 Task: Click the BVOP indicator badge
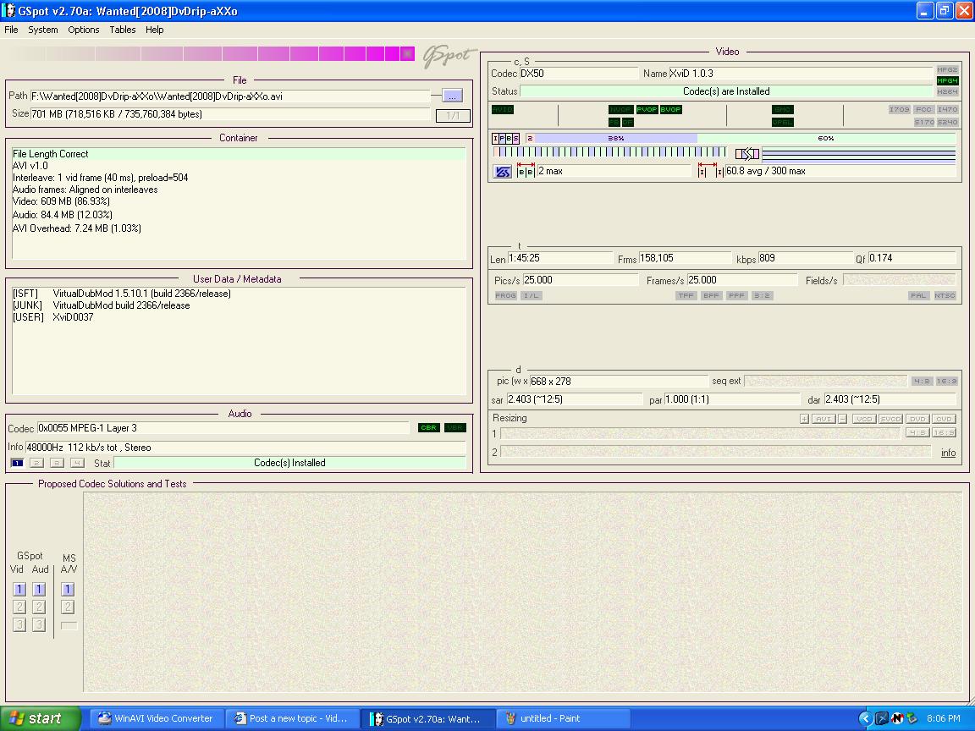[x=671, y=109]
